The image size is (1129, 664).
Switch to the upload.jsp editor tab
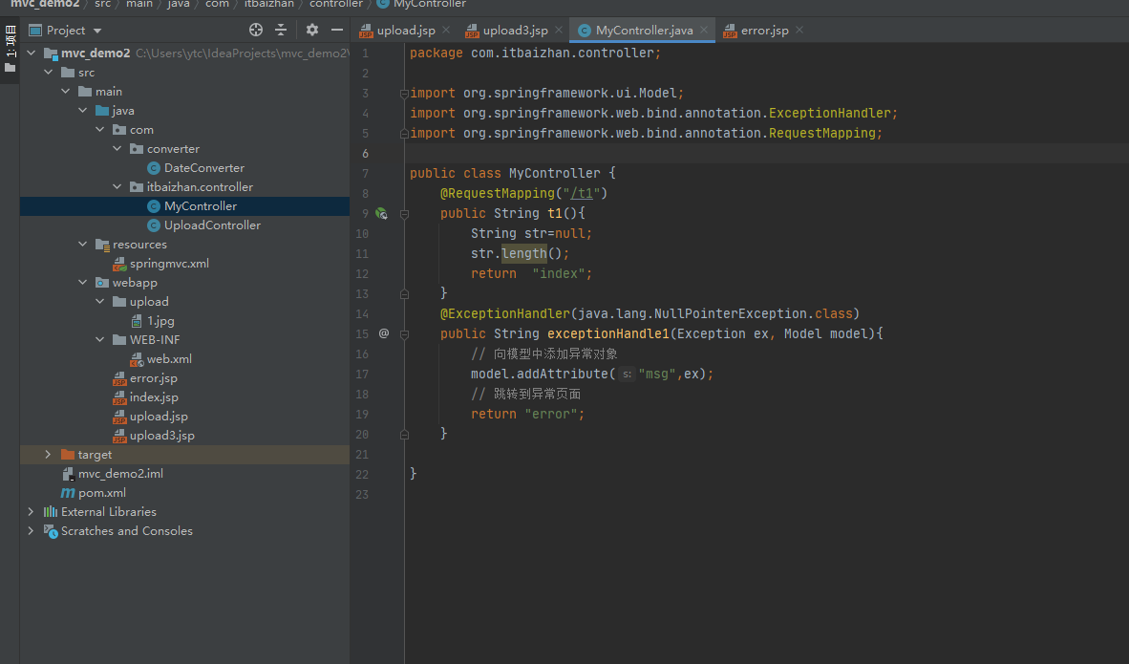coord(405,31)
